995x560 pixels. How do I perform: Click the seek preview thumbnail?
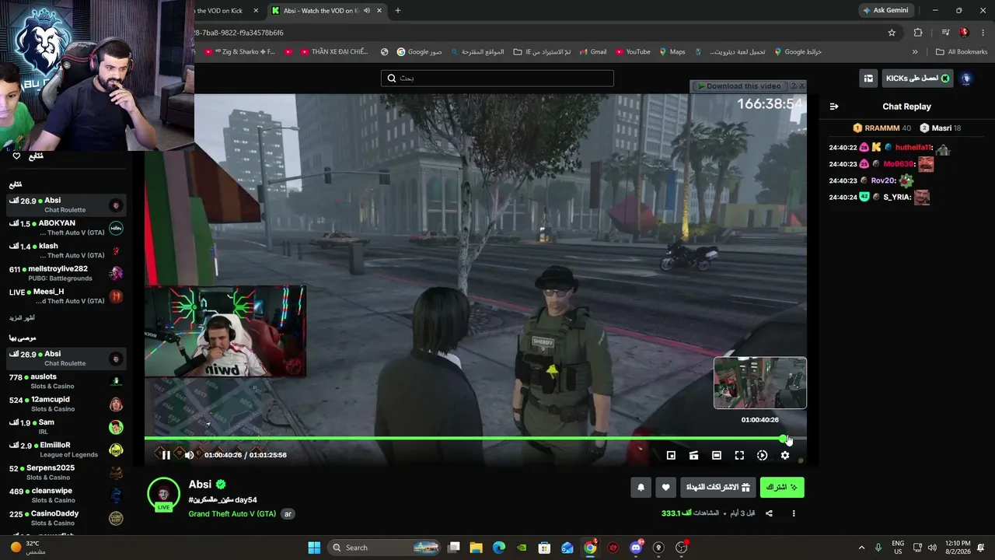(760, 383)
